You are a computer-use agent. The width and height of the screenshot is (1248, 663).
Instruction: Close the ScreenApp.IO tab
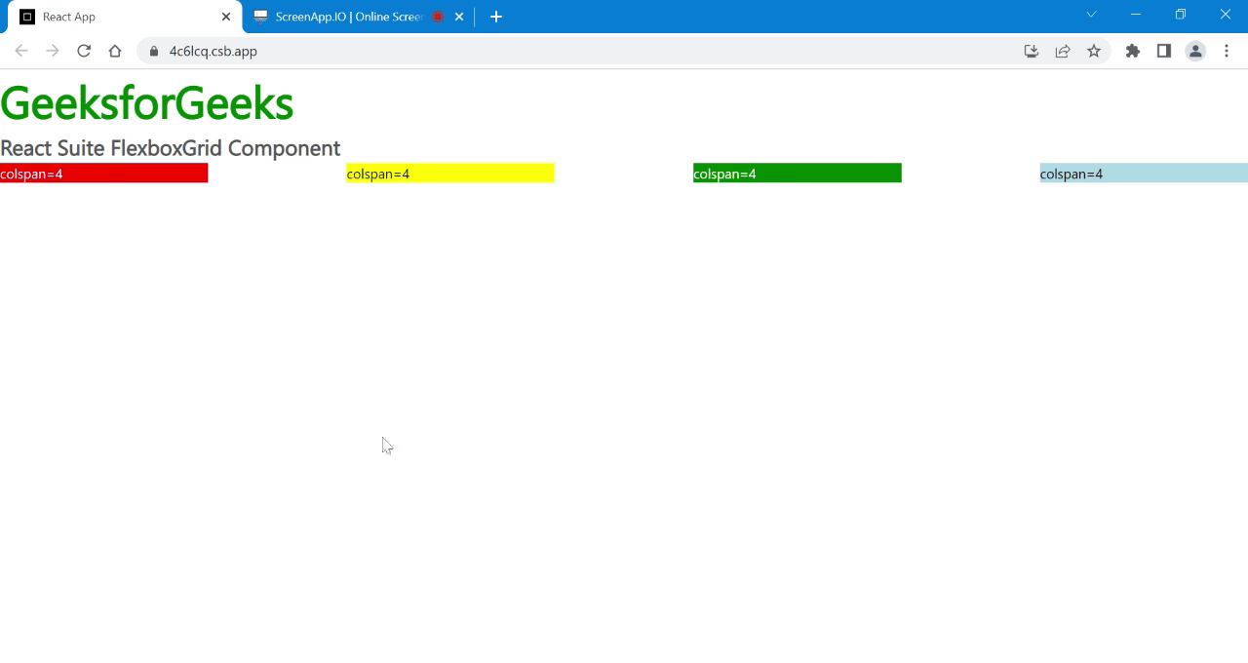459,17
